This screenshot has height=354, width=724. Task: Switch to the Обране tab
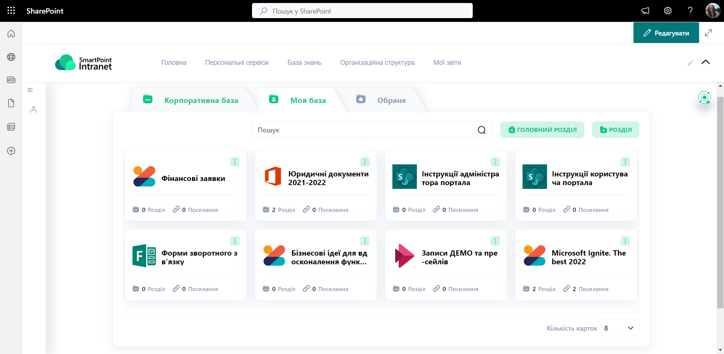[x=391, y=100]
